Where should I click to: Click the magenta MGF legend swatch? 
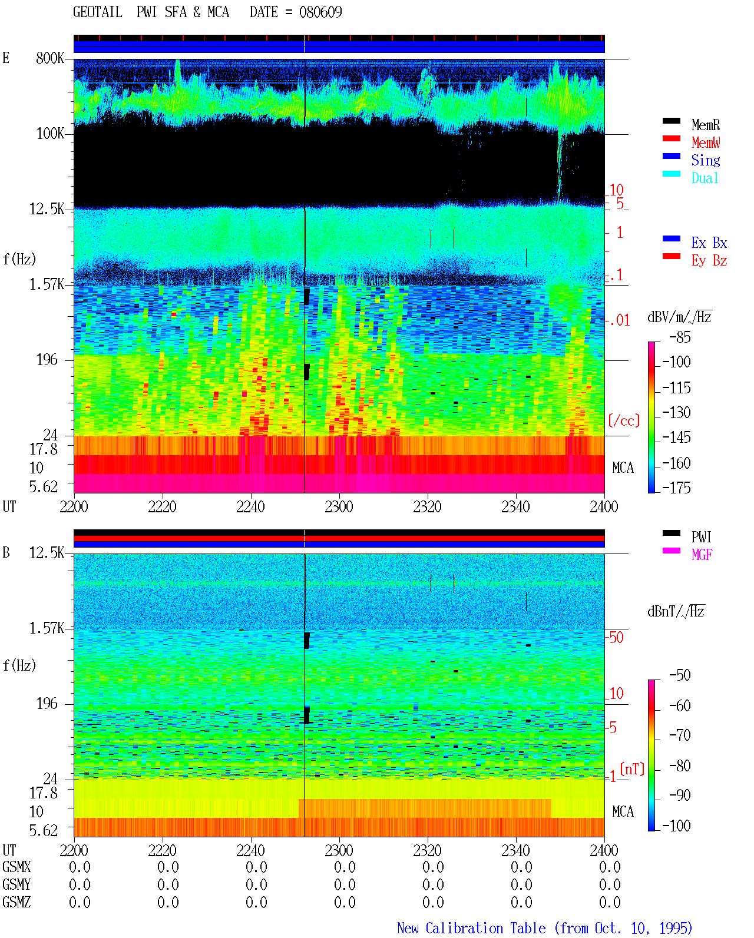tap(672, 551)
